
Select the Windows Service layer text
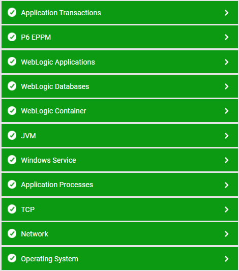[x=48, y=160]
